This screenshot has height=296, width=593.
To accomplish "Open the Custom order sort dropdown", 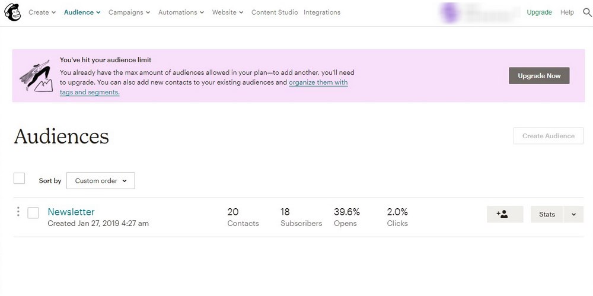I will coord(101,181).
